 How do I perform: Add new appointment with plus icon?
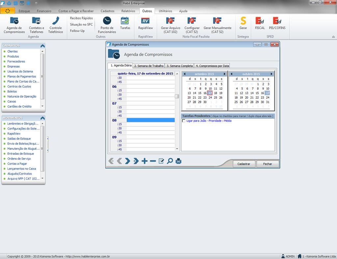[145, 161]
